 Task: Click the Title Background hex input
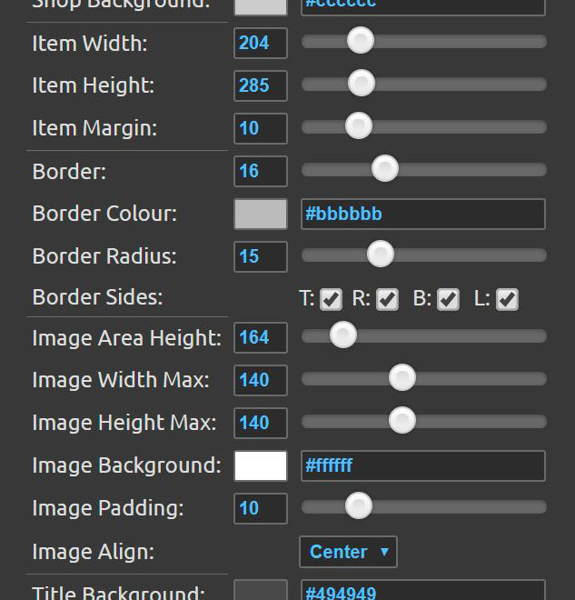(422, 592)
